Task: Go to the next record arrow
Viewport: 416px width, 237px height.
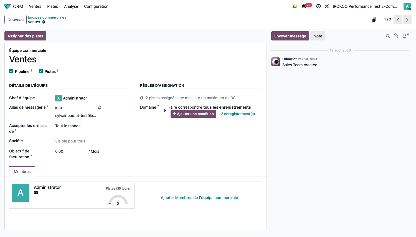Action: tap(407, 20)
